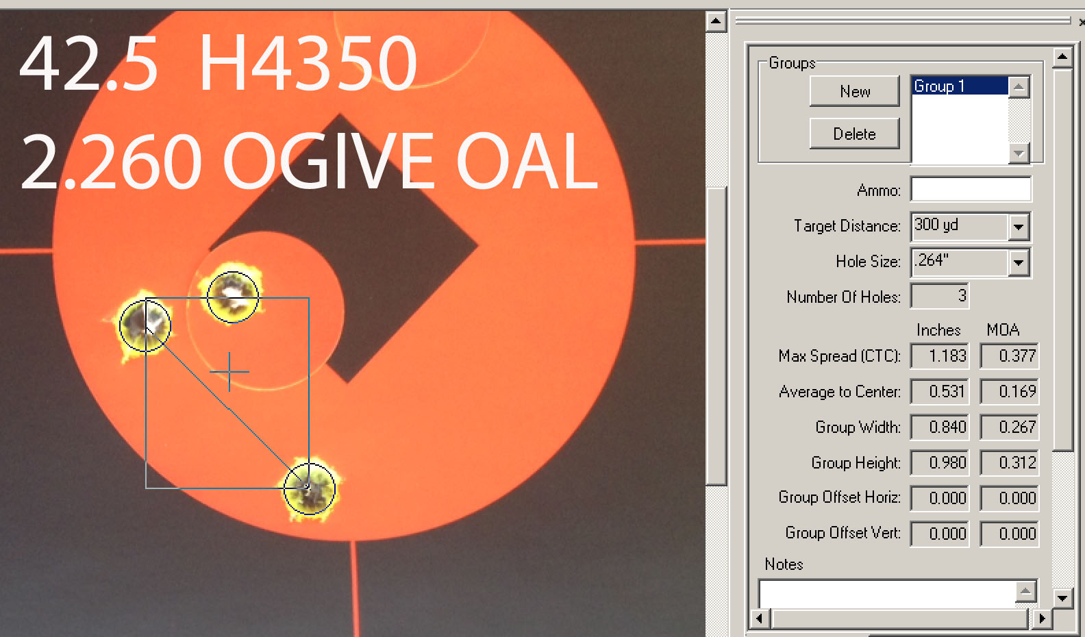Screen dimensions: 1085x637
Task: Click the lower-right bullet hole marker
Action: pyautogui.click(x=310, y=488)
